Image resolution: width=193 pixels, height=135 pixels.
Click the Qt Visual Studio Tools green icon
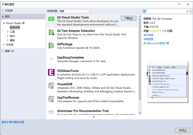pos(51,19)
